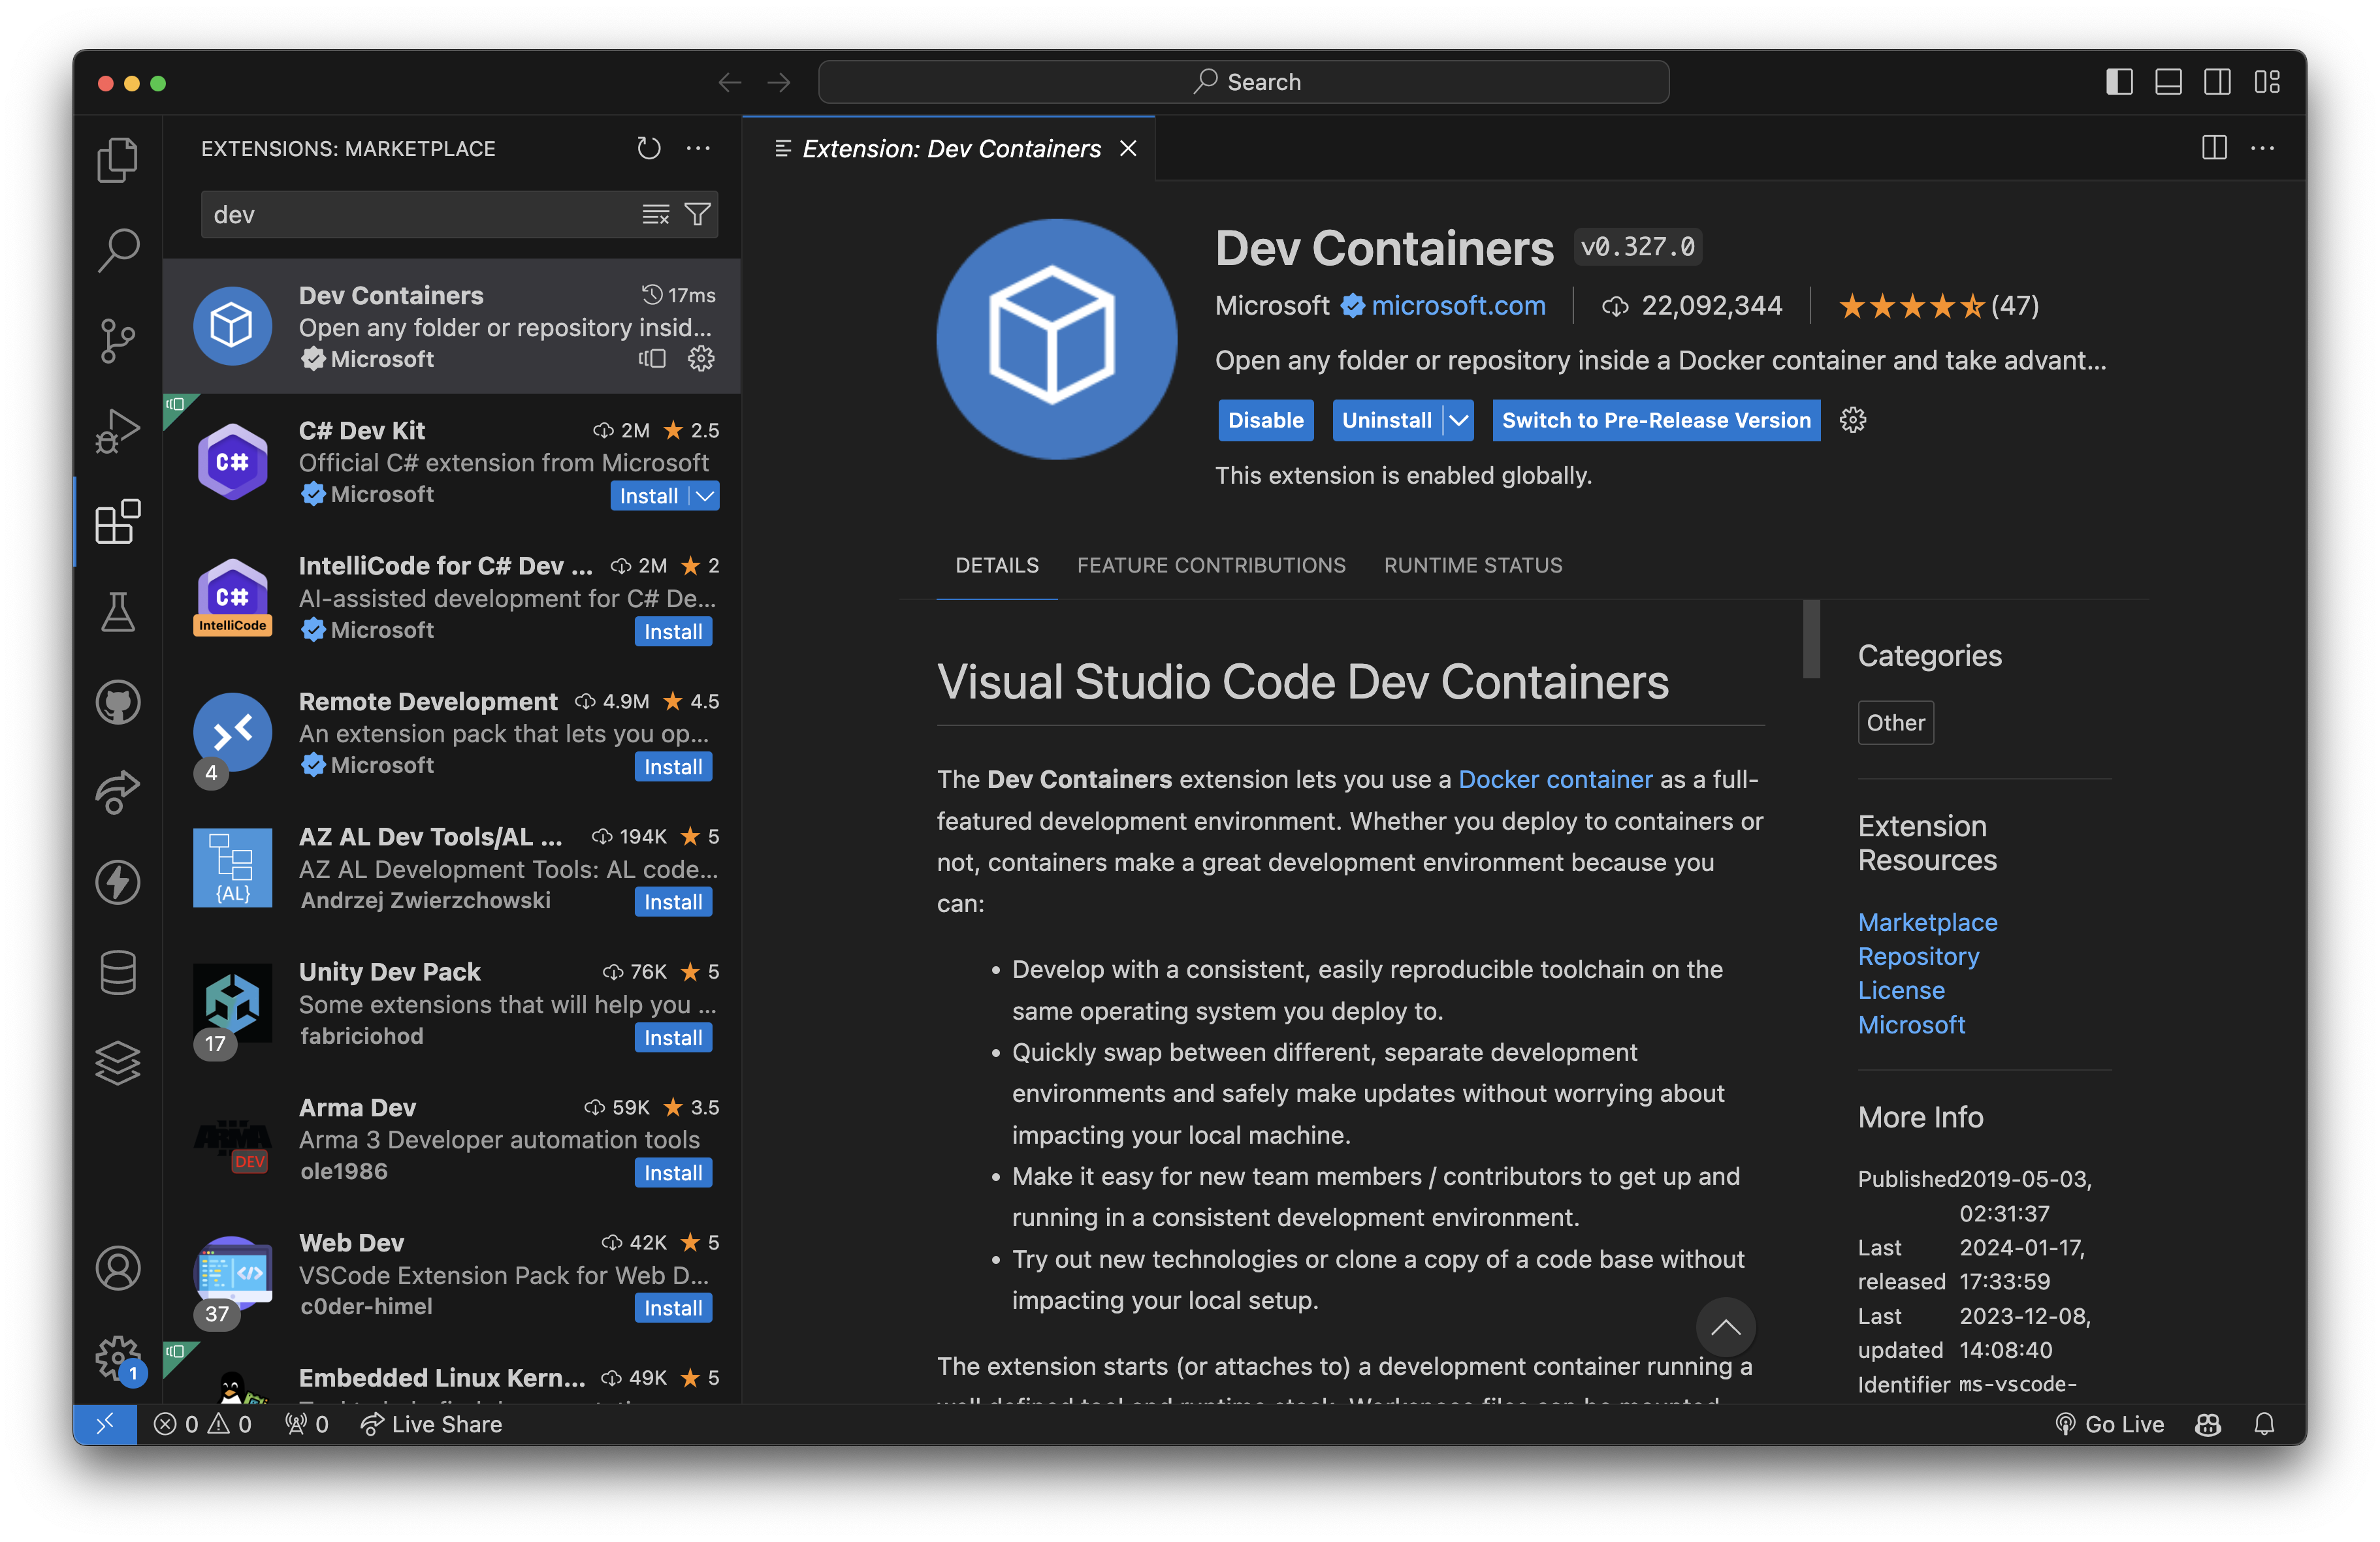This screenshot has height=1542, width=2380.
Task: Clear extensions search results
Action: tap(655, 214)
